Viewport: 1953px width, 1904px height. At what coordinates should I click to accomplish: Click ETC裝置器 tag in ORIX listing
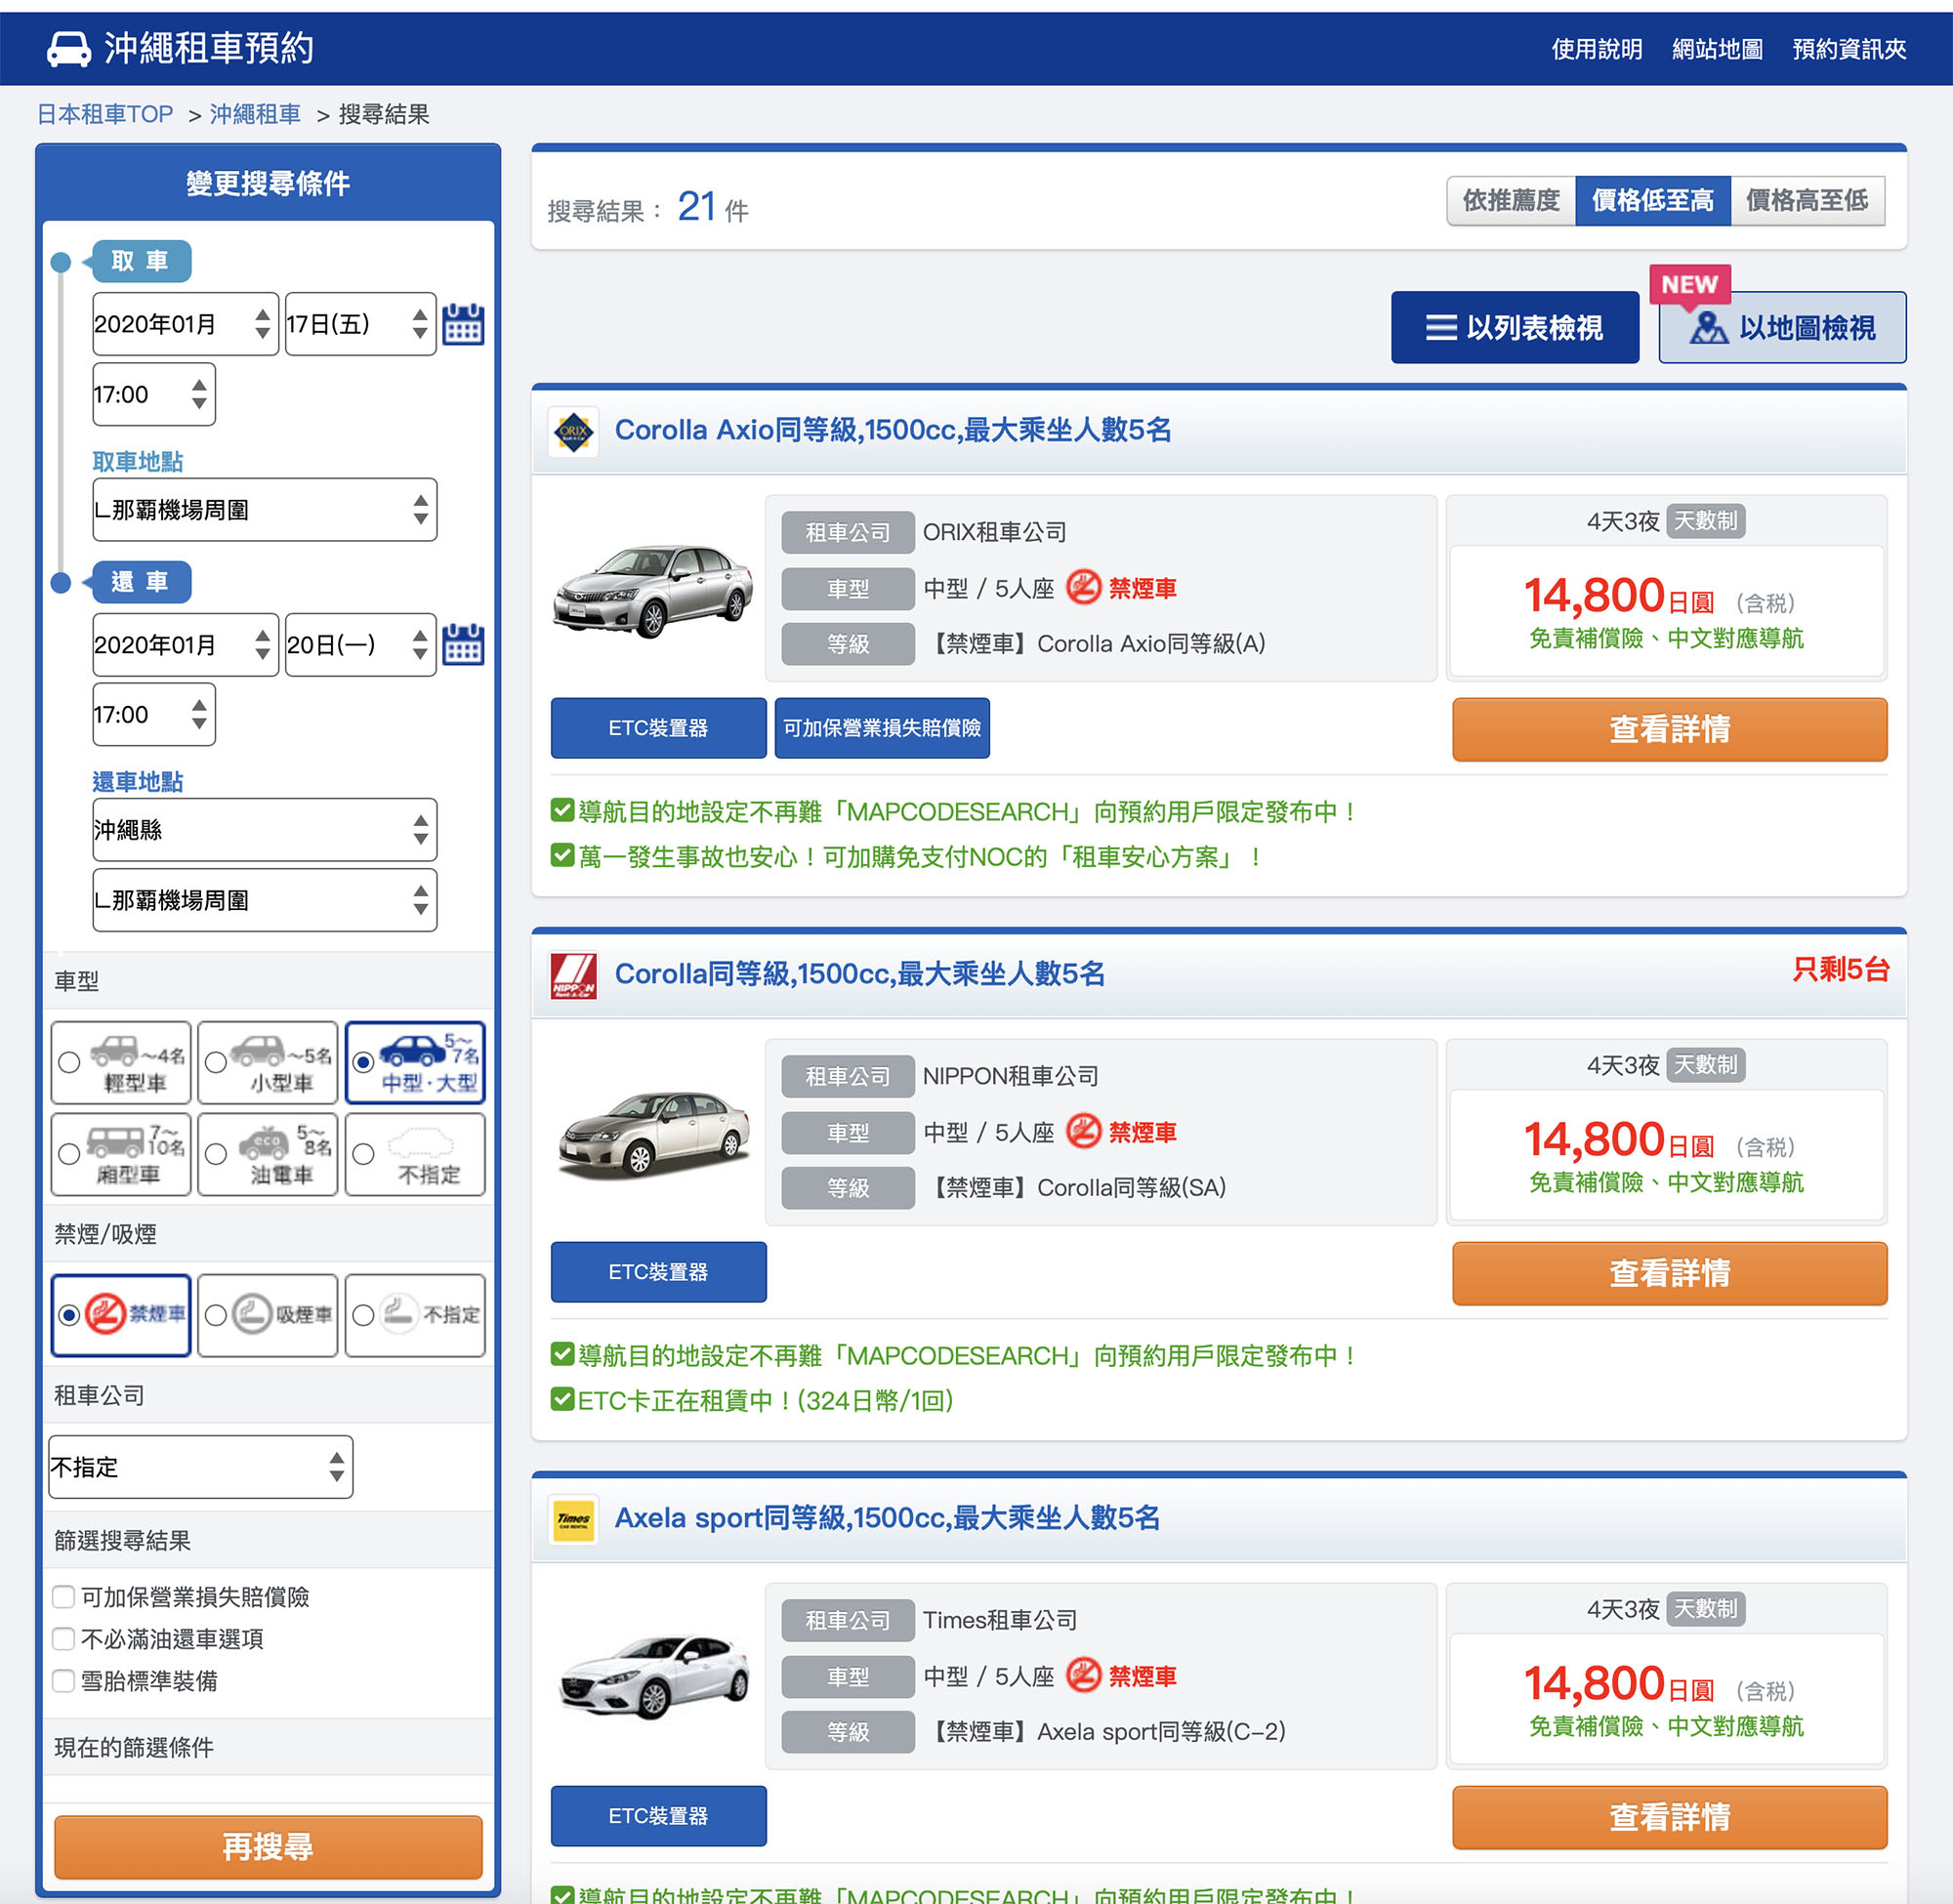coord(658,728)
